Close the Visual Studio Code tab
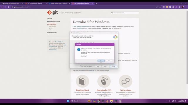The width and height of the screenshot is (188, 105). coord(69,3)
